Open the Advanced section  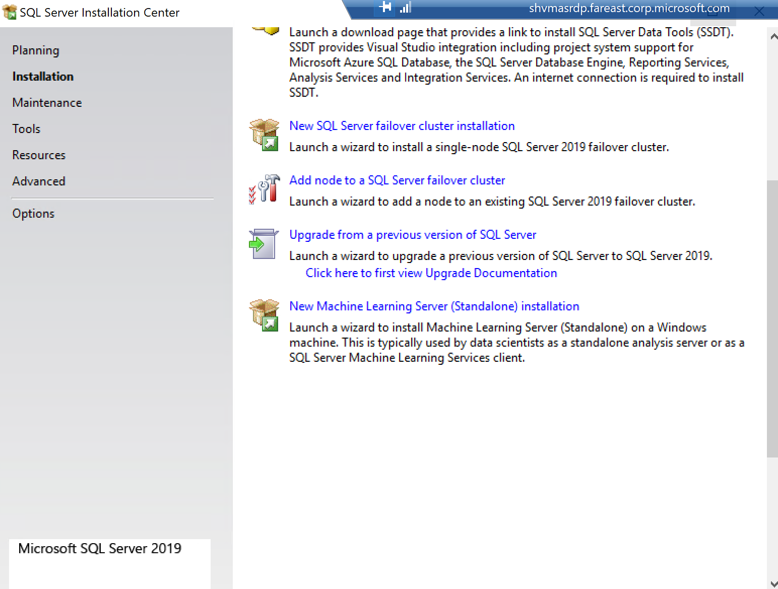click(39, 181)
